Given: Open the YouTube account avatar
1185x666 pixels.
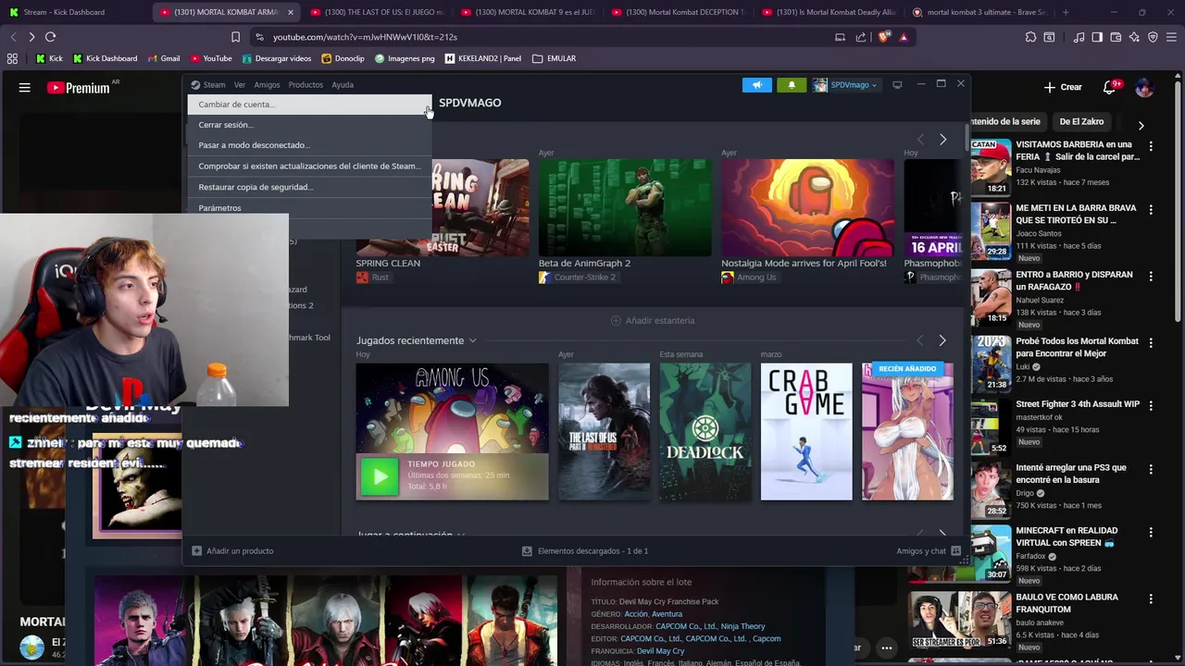Looking at the screenshot, I should [1144, 87].
